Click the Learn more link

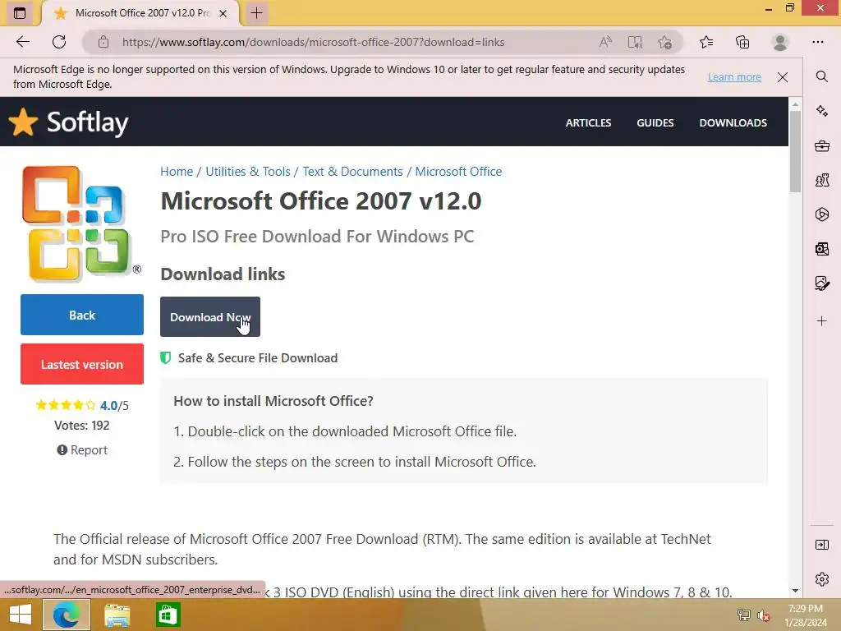click(734, 76)
